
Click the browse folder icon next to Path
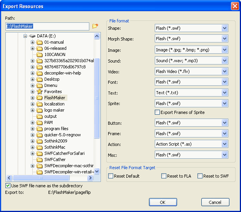point(95,26)
